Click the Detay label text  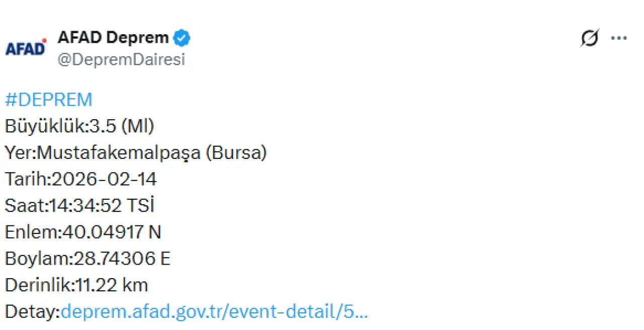click(x=32, y=312)
